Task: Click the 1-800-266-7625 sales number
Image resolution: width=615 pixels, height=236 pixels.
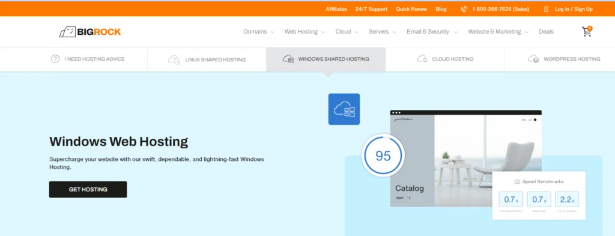Action: pyautogui.click(x=500, y=9)
